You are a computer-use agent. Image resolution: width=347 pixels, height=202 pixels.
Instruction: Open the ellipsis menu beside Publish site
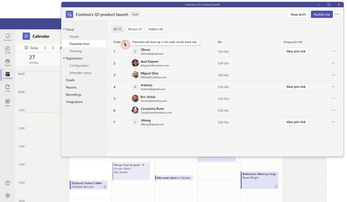[337, 14]
